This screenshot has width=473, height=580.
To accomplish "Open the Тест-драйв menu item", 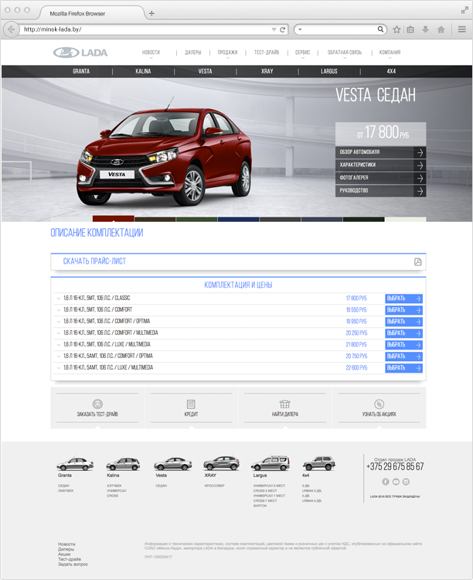I will tap(267, 53).
